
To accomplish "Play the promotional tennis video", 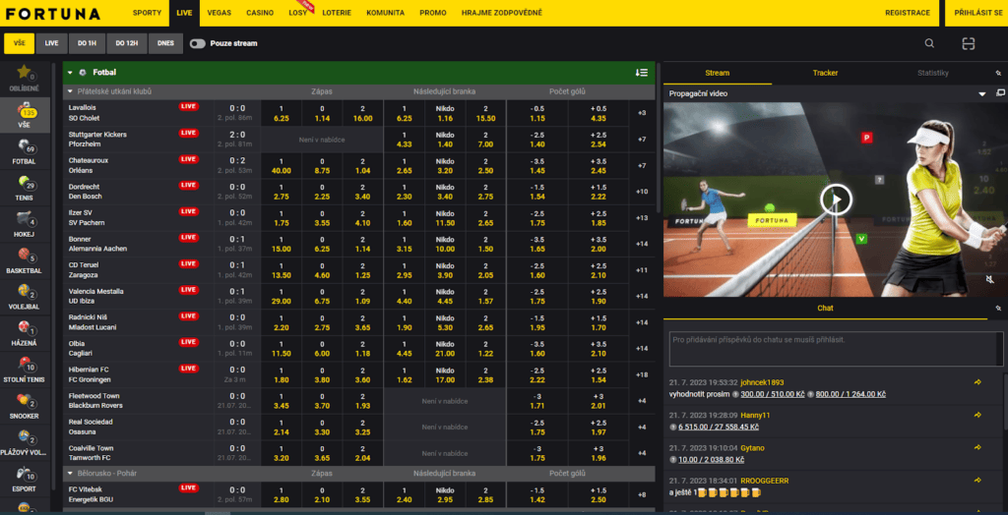I will tap(836, 200).
